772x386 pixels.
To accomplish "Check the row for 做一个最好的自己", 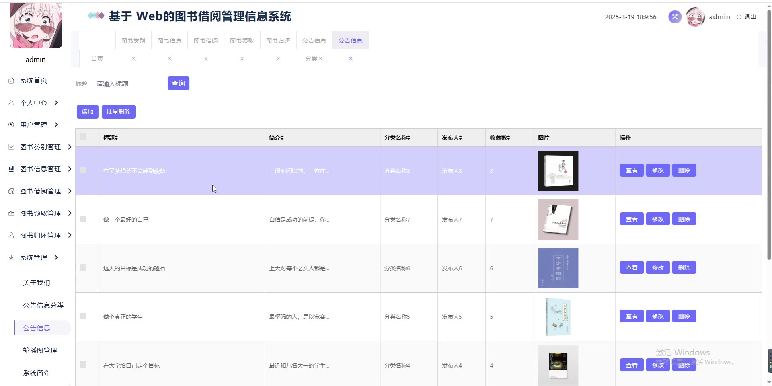I will [83, 219].
